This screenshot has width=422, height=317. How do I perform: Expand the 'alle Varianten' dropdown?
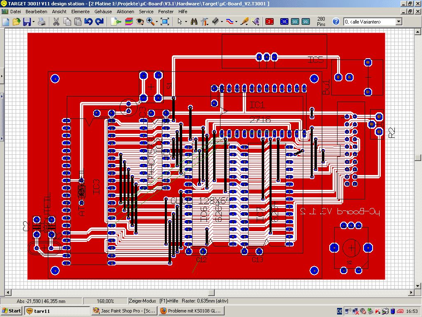(x=399, y=21)
